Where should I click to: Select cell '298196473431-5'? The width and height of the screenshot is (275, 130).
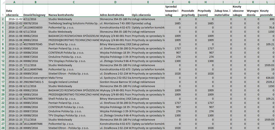tap(35, 82)
